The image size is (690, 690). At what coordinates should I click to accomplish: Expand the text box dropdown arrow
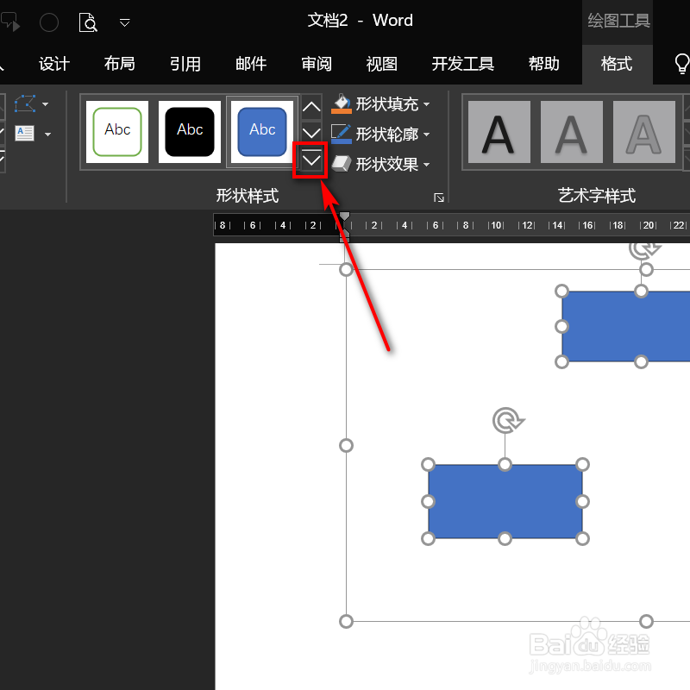(48, 135)
